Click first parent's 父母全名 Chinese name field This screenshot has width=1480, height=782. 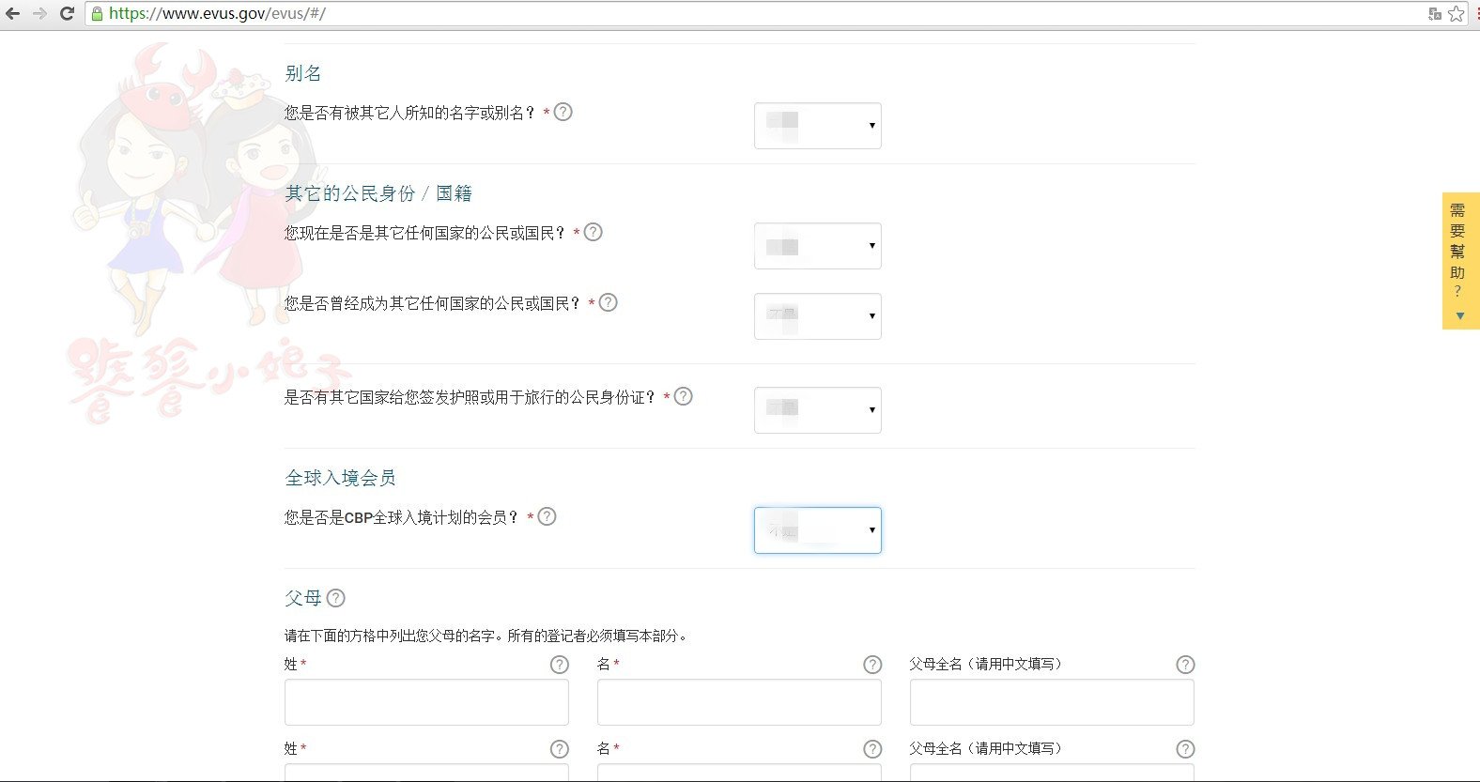[x=1052, y=702]
